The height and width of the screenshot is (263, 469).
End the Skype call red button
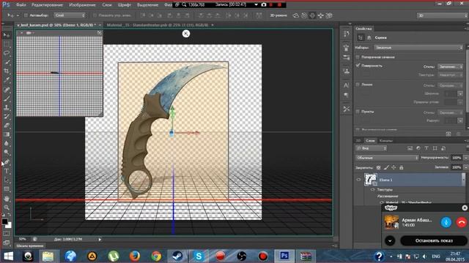point(462,222)
